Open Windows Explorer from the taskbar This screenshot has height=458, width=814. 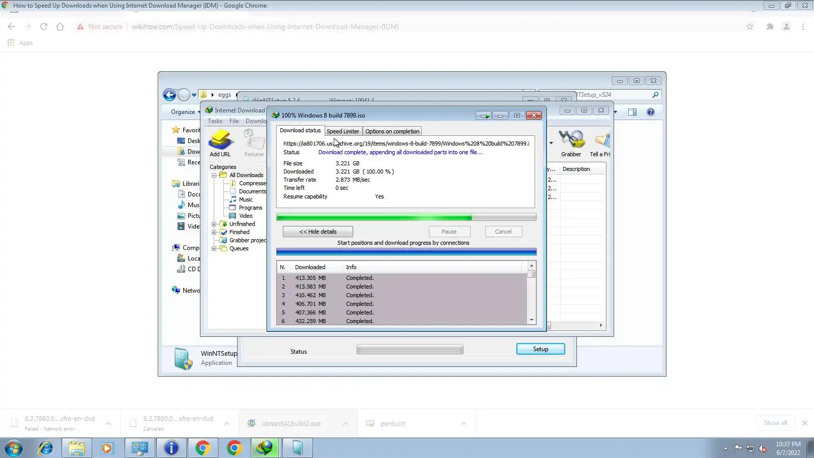77,448
